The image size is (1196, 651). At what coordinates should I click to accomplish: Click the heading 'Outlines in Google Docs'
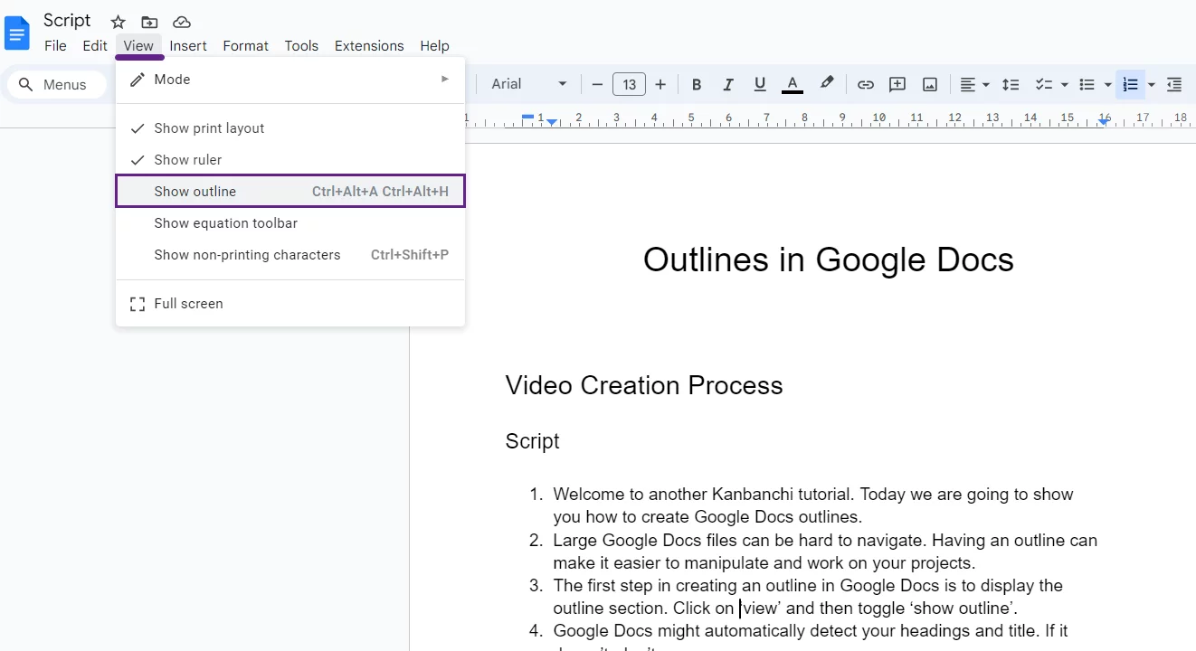[829, 259]
